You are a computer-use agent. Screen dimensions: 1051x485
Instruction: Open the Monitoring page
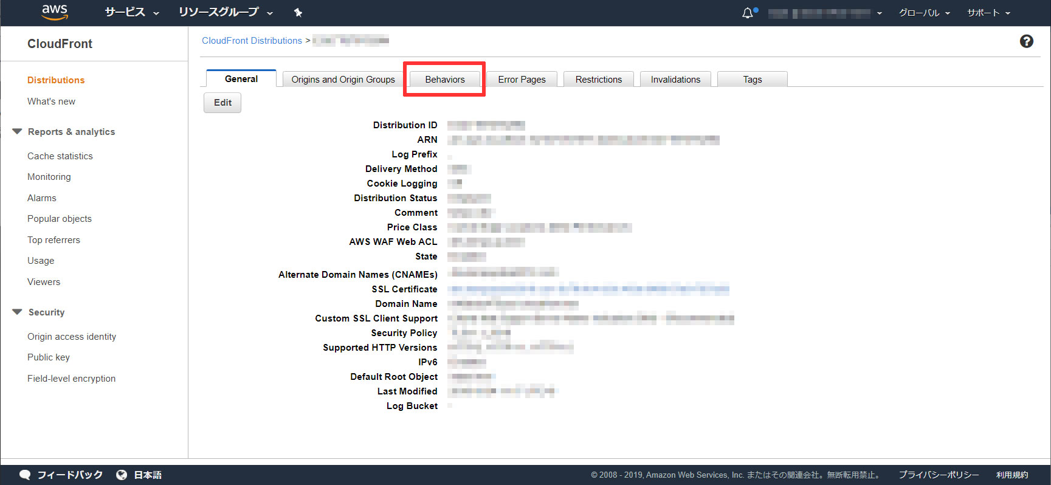[x=49, y=177]
